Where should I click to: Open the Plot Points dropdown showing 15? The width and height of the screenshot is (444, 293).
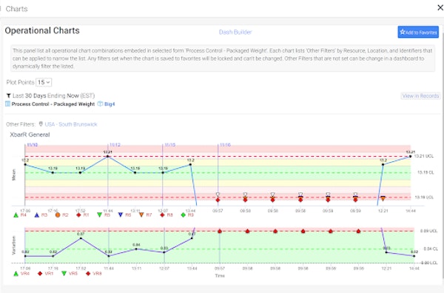click(x=44, y=82)
